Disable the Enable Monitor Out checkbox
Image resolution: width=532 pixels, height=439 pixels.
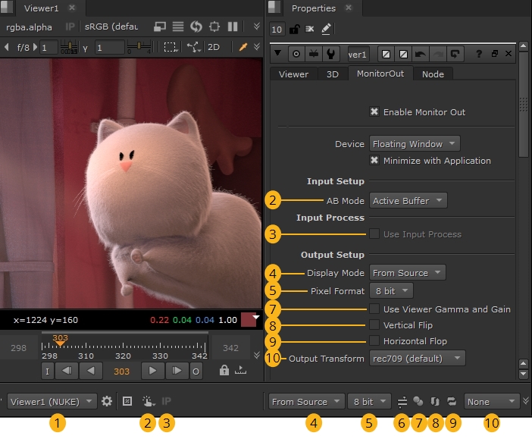point(374,112)
